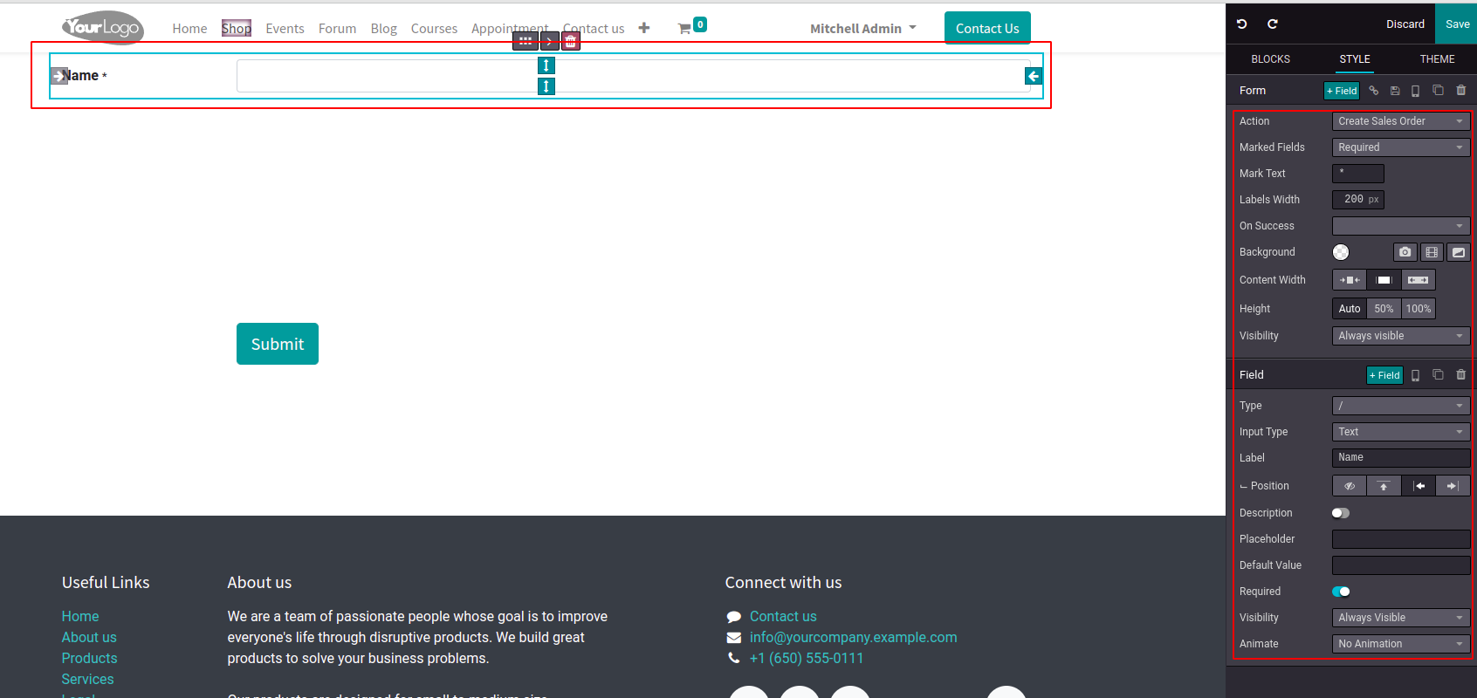This screenshot has width=1477, height=698.
Task: Switch to the BLOCKS tab
Action: pos(1270,59)
